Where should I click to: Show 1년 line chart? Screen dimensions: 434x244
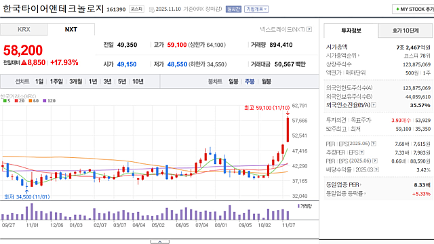coord(93,81)
